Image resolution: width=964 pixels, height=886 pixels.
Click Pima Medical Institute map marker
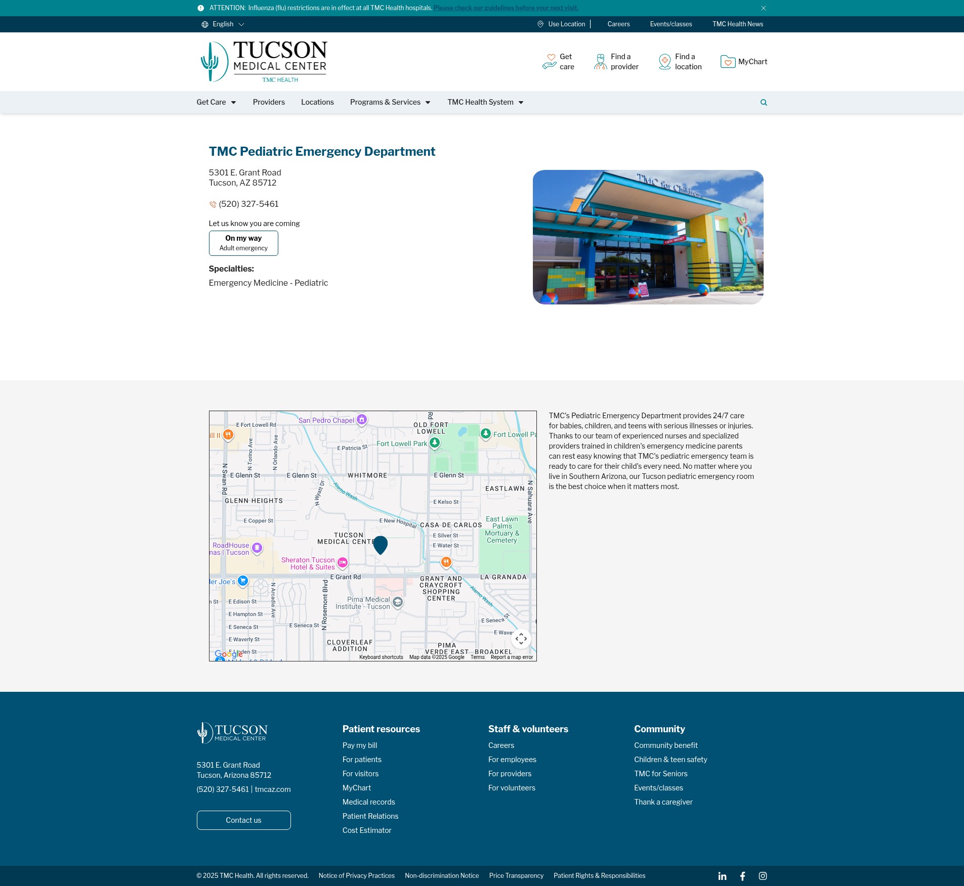[398, 602]
